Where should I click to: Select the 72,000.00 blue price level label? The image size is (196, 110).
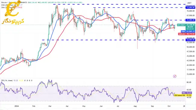tap(190, 8)
